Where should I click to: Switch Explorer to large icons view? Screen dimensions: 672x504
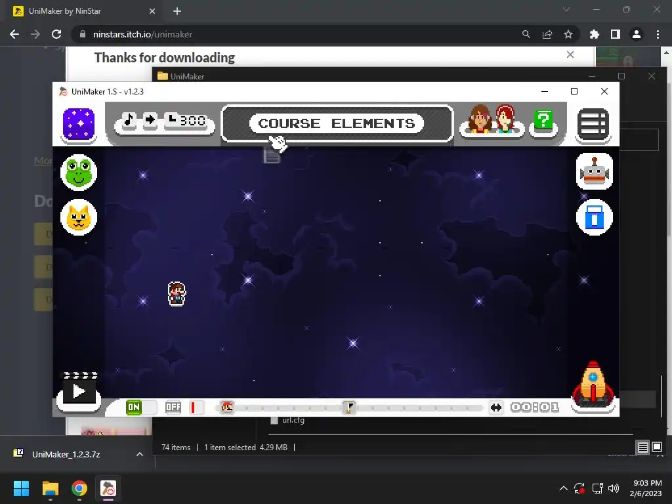[x=657, y=447]
